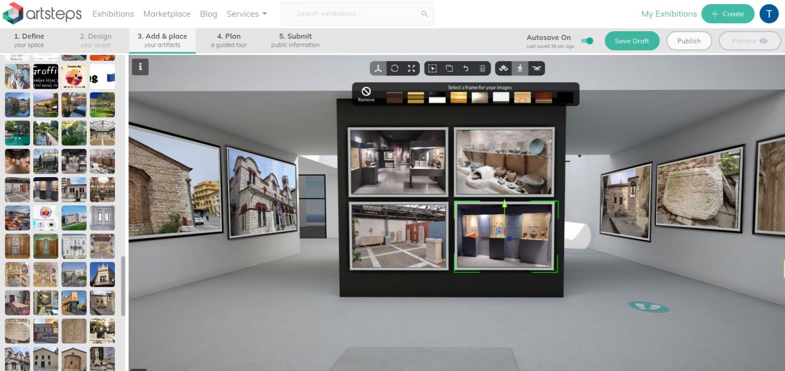
Task: Click the Save Draft button
Action: point(632,41)
